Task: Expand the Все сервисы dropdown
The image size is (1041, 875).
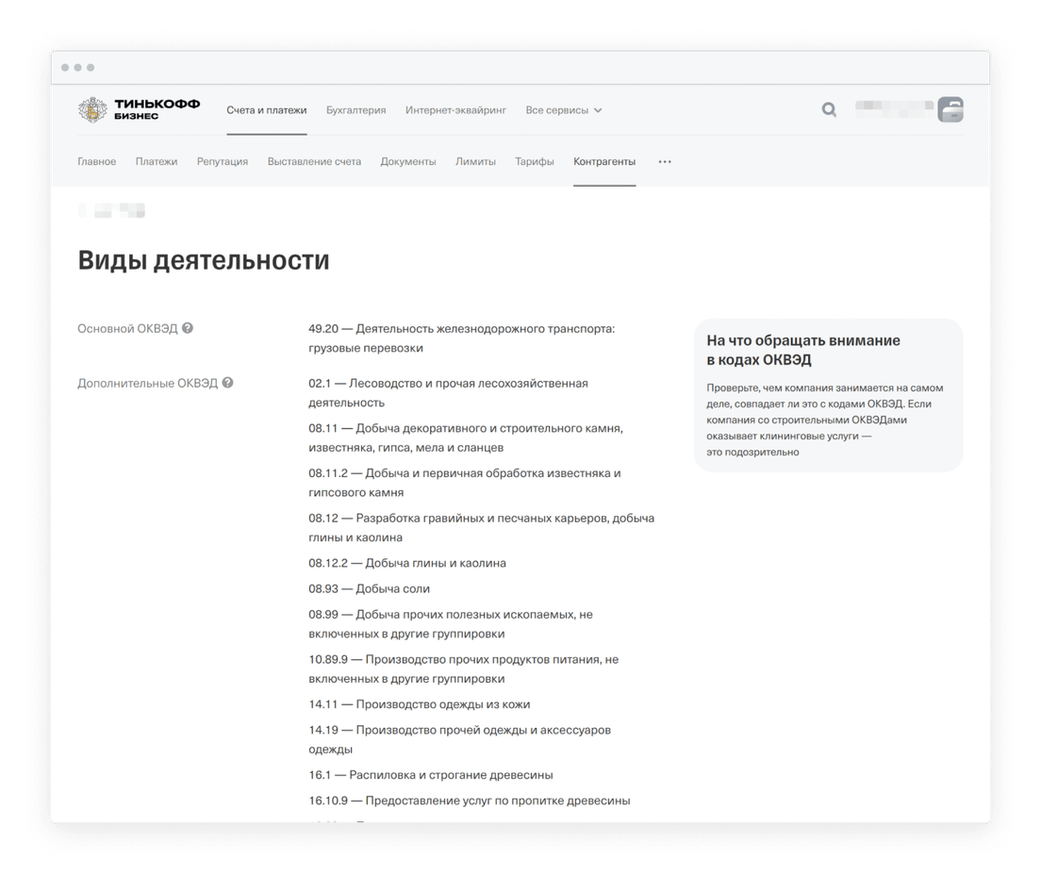Action: (563, 109)
